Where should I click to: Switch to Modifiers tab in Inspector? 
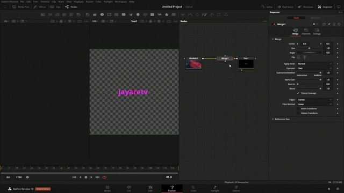[x=316, y=18]
